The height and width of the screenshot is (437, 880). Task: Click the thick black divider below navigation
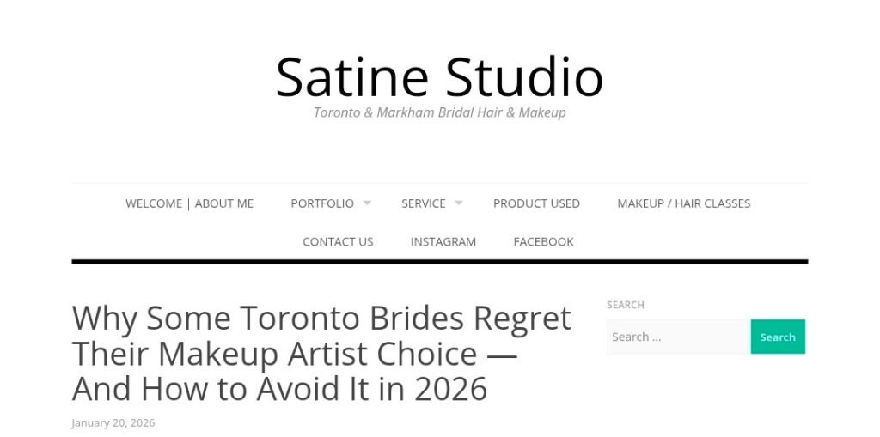(x=439, y=261)
